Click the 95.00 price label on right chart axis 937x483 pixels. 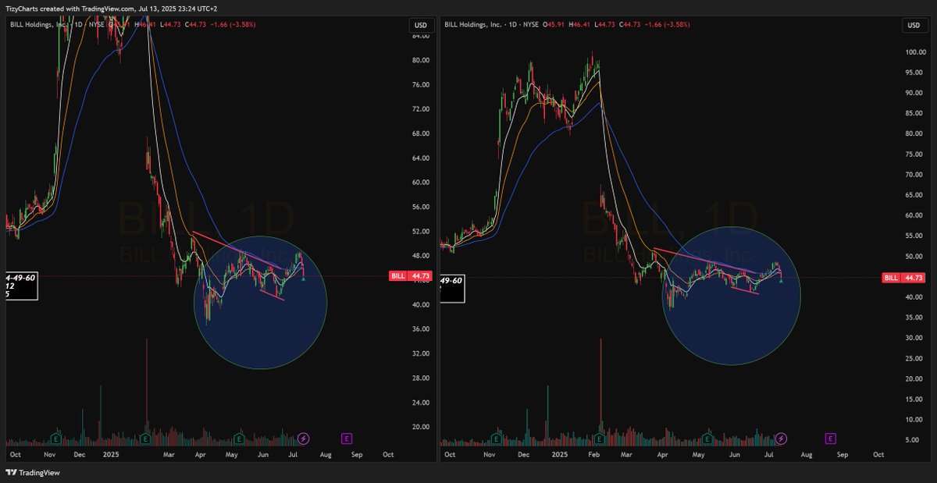[914, 73]
